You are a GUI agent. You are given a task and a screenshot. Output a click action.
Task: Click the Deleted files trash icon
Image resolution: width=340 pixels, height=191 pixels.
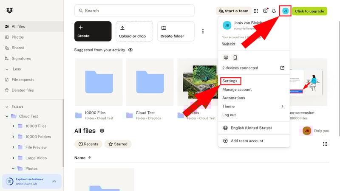pyautogui.click(x=7, y=90)
